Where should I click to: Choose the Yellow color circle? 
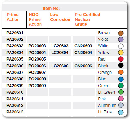click(121, 53)
